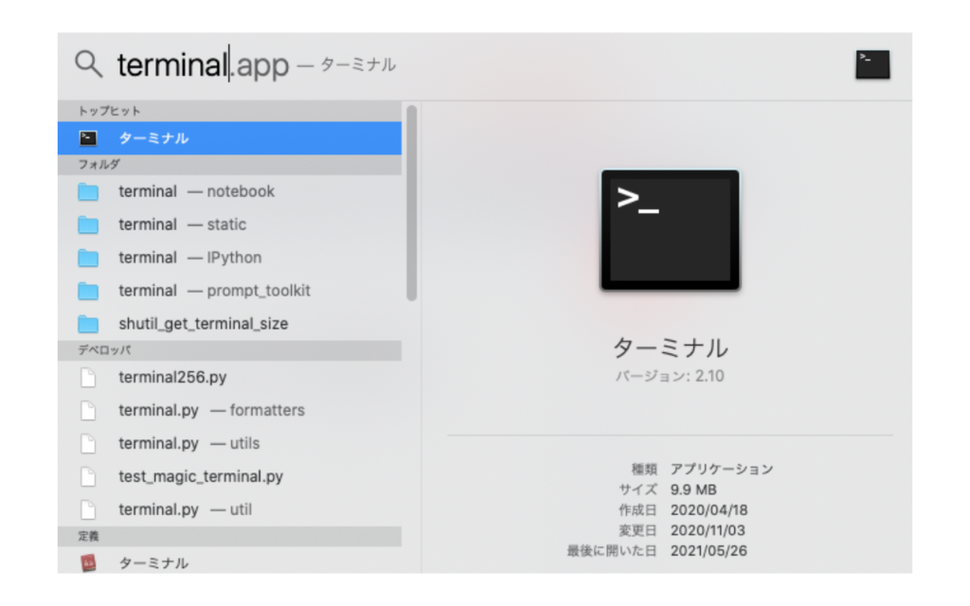Click the 2020/04/18 creation date

(x=709, y=510)
